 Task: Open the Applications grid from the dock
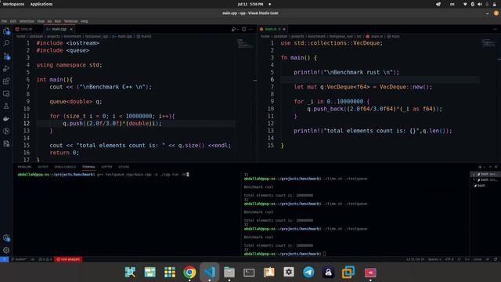pyautogui.click(x=170, y=273)
